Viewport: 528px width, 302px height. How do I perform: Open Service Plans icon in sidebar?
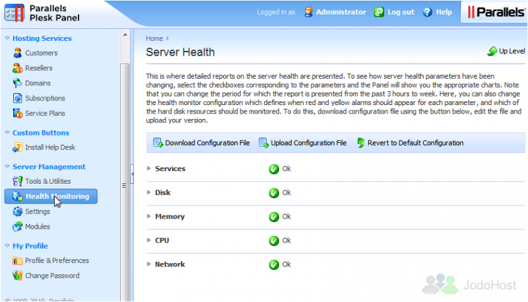click(x=18, y=114)
